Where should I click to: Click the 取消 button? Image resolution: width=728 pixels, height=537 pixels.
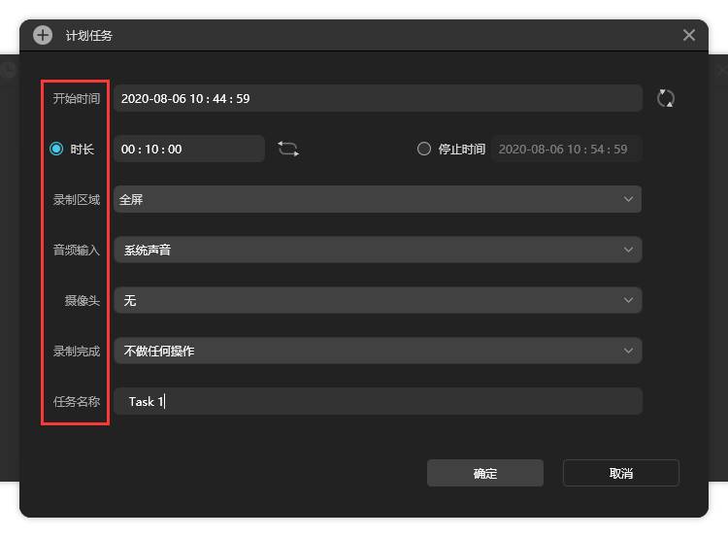(x=621, y=473)
